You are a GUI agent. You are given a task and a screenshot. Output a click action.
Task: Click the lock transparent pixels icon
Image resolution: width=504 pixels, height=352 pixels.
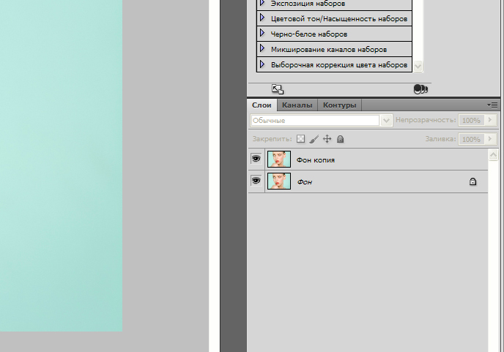point(300,138)
